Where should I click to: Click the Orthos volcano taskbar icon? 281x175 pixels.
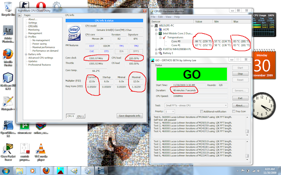[x=60, y=171]
